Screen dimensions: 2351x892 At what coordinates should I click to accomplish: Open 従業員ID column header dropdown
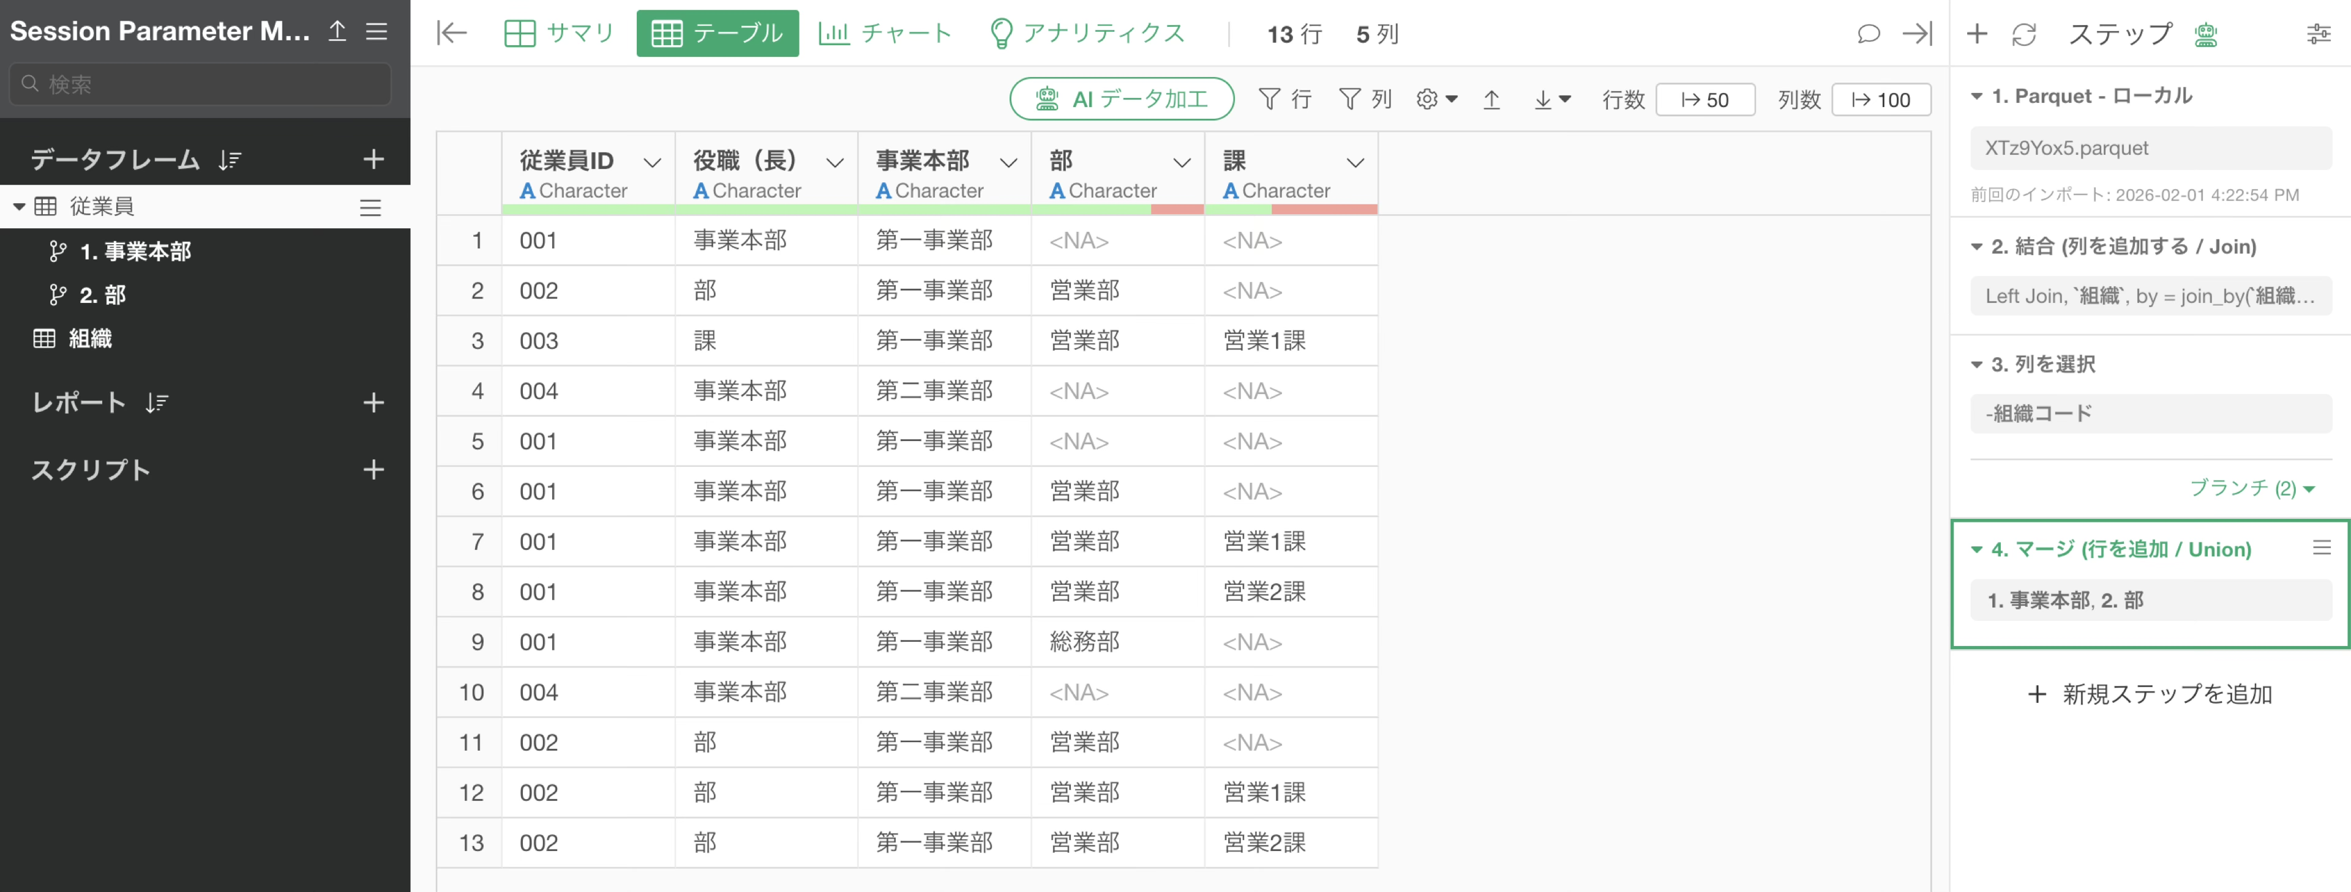(651, 162)
